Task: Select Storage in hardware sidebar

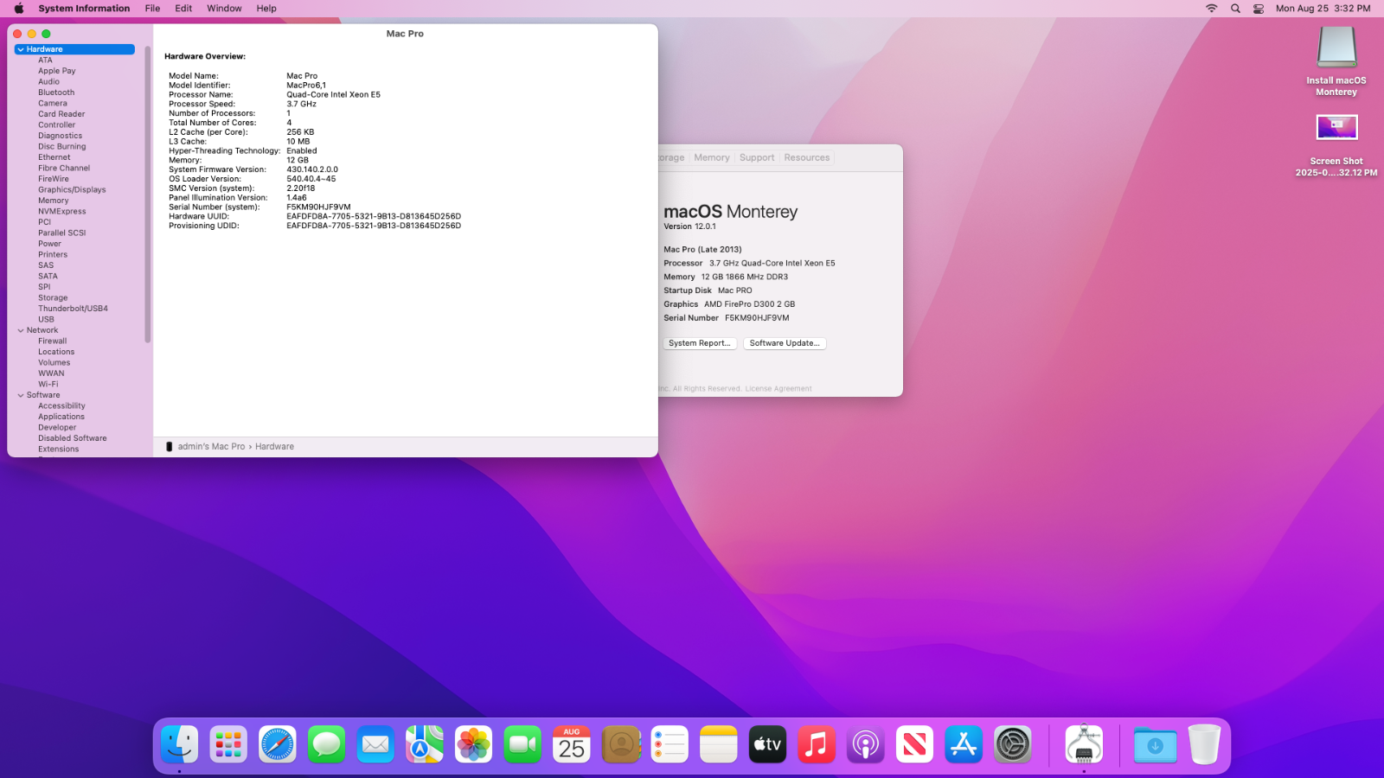Action: pos(53,297)
